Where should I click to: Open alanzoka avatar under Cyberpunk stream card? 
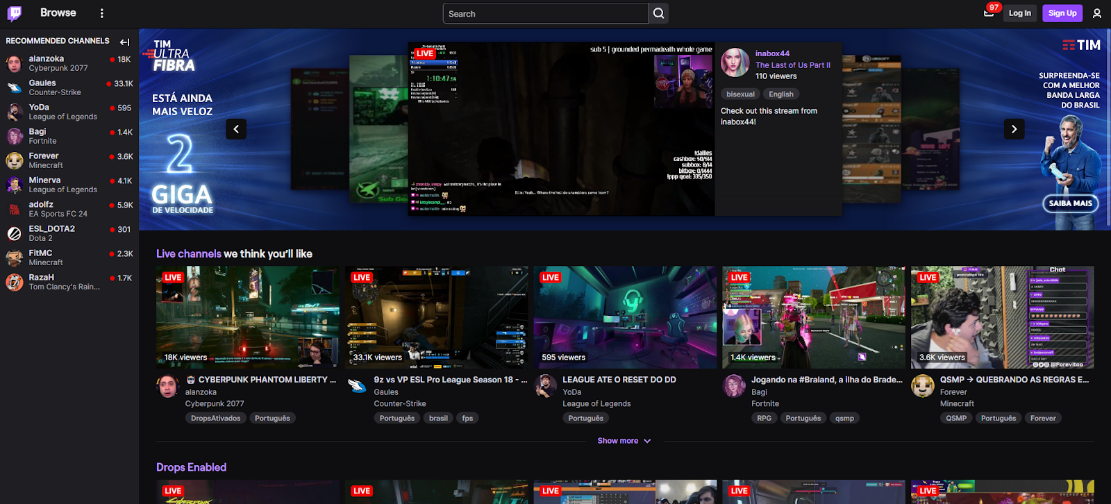[168, 386]
